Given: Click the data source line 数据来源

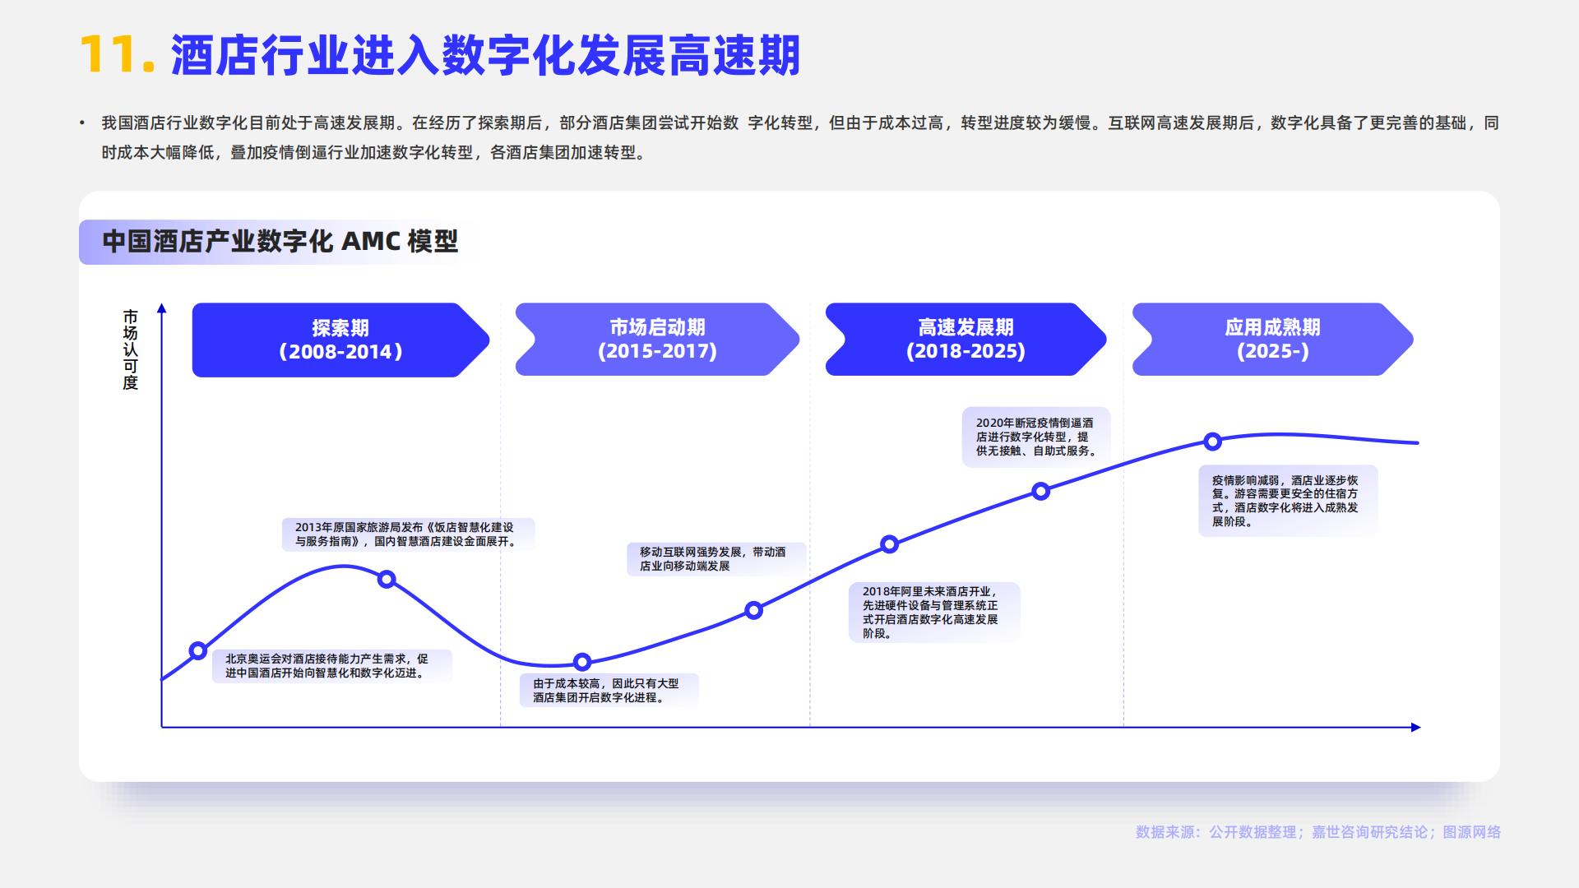Looking at the screenshot, I should coord(1318,832).
